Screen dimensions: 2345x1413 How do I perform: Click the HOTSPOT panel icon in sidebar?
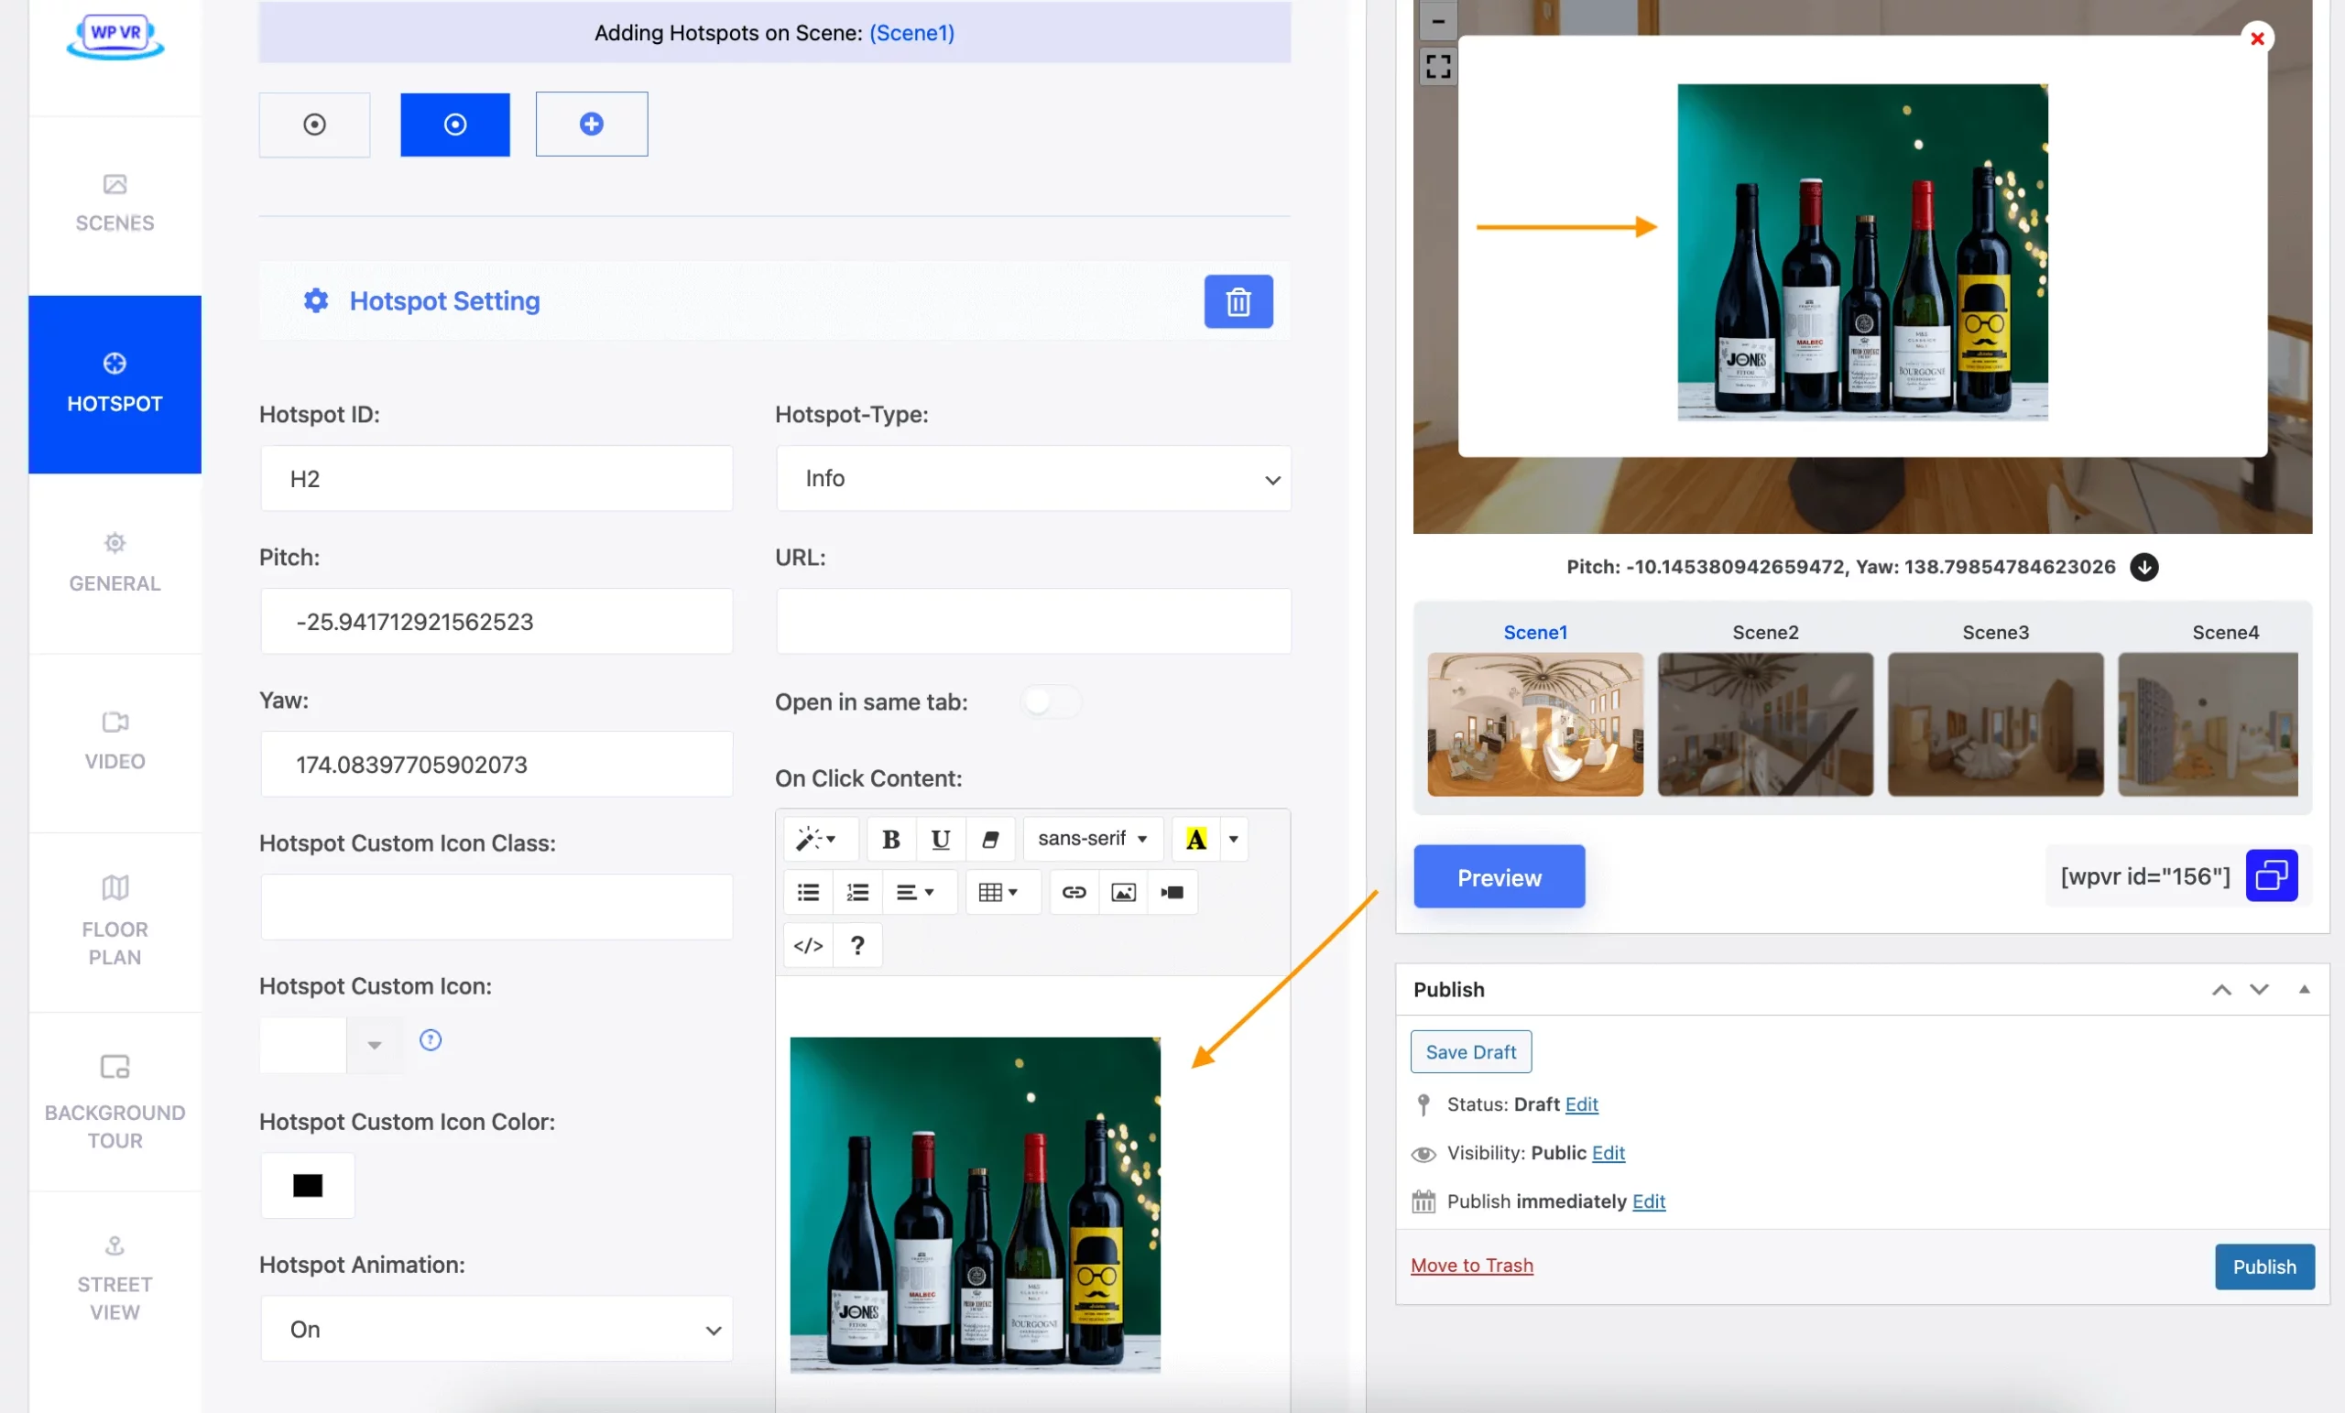click(x=114, y=364)
